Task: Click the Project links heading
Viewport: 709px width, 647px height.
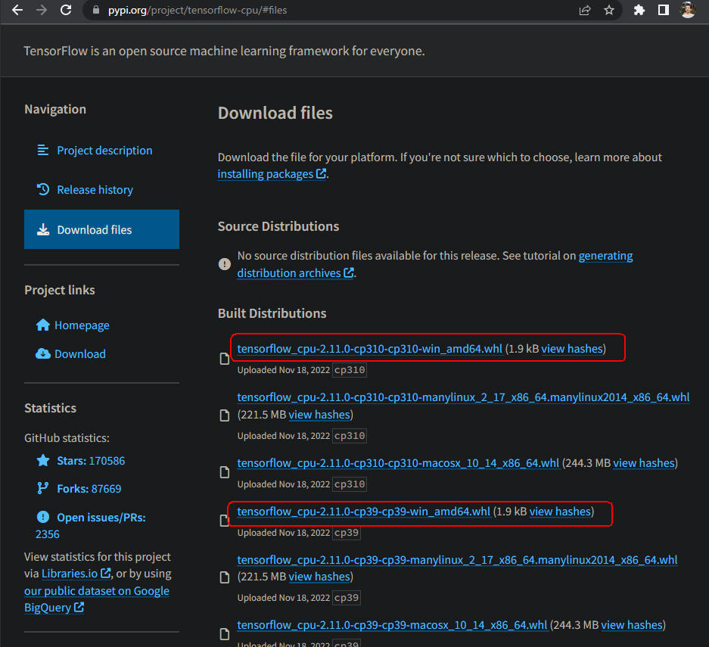Action: (x=60, y=290)
